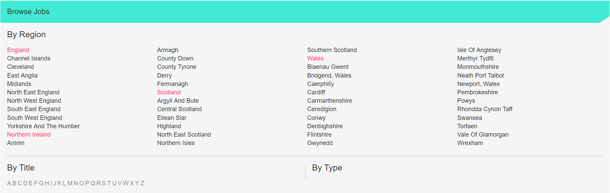
Task: Filter job titles by letter Z
Action: click(142, 183)
